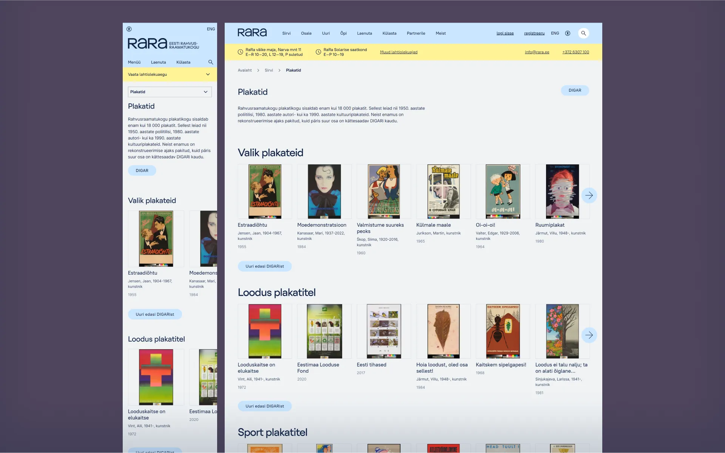Click the RaRa logo to go home
Viewport: 725px width, 453px height.
click(x=252, y=32)
